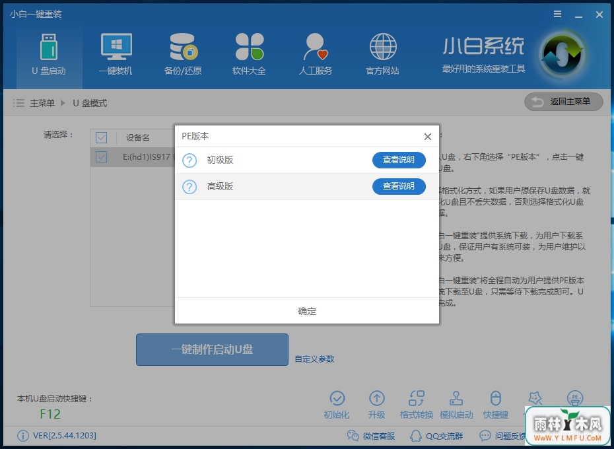View description for 高级版
Screen dimensions: 614x449
click(399, 186)
